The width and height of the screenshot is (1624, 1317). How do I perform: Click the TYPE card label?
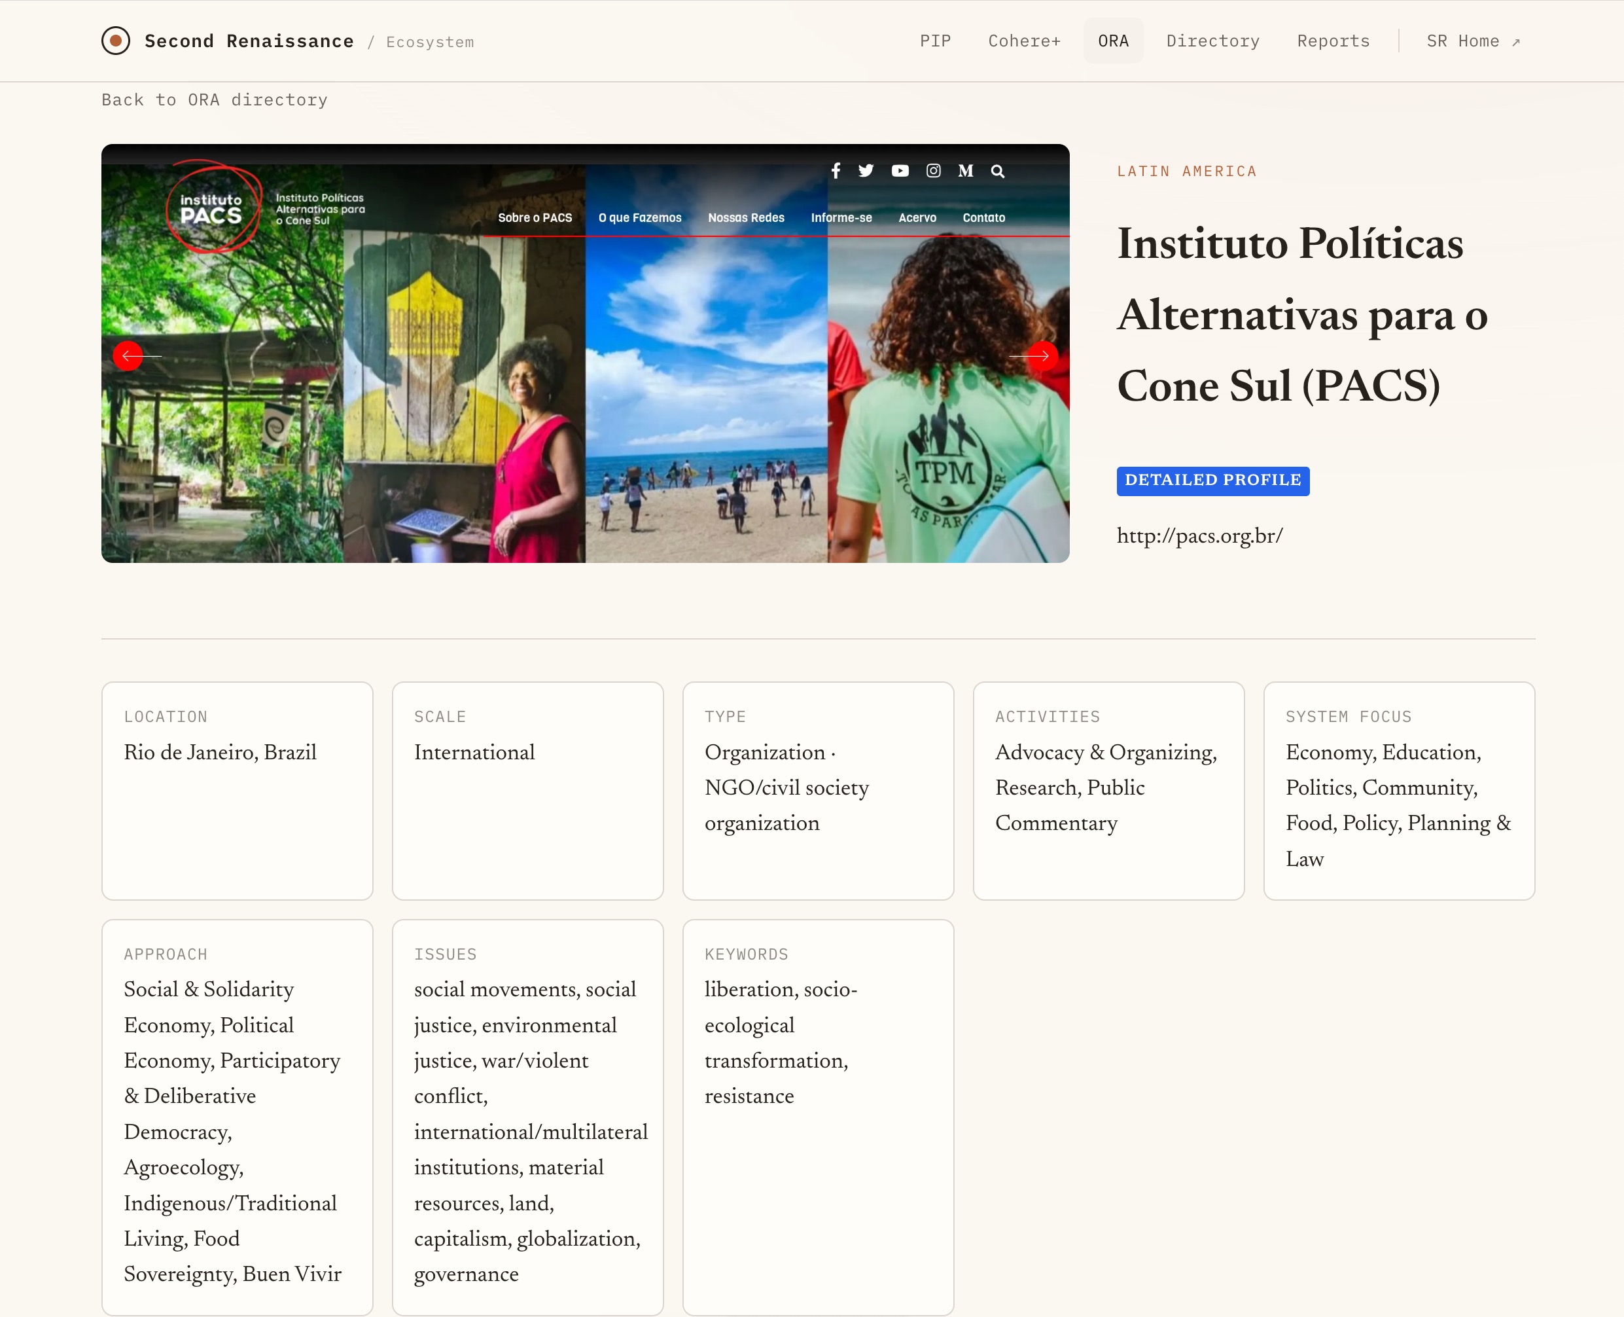(x=725, y=716)
